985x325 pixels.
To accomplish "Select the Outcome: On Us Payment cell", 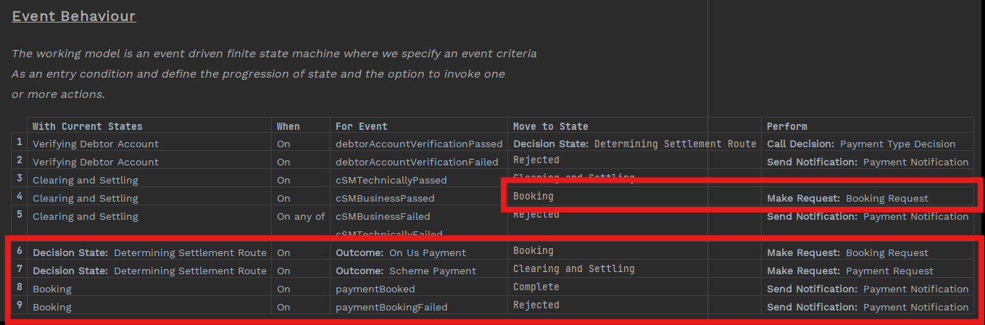I will [401, 252].
